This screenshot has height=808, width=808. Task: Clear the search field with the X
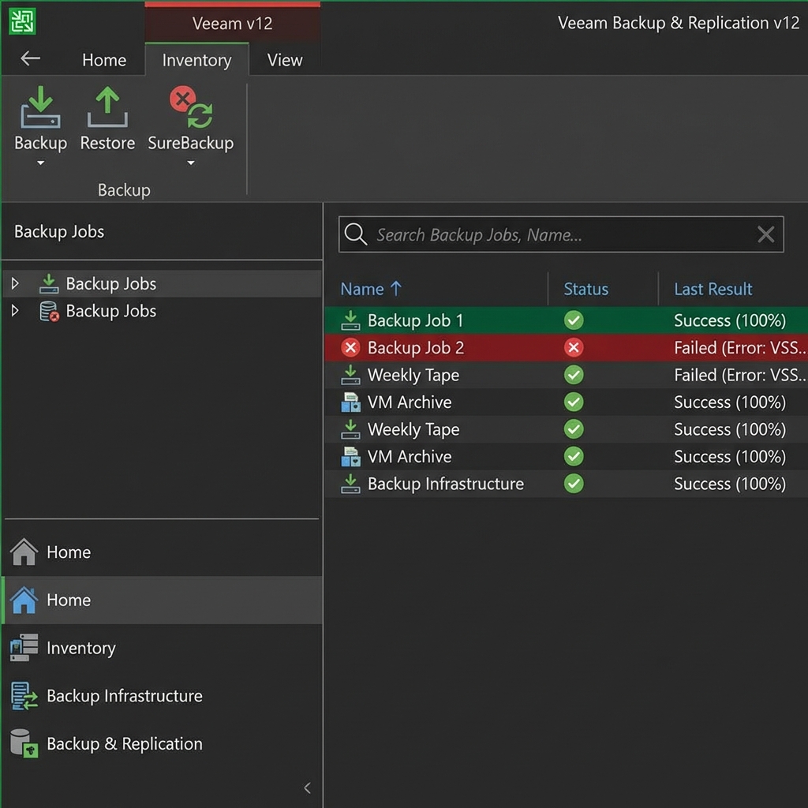click(x=765, y=234)
